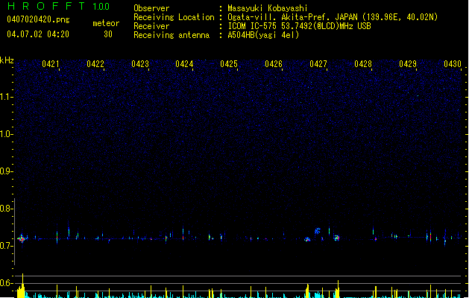The width and height of the screenshot is (469, 298).
Task: Click the 0427 time marker
Action: click(318, 64)
